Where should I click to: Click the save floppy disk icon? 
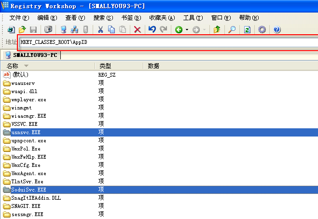(33, 30)
